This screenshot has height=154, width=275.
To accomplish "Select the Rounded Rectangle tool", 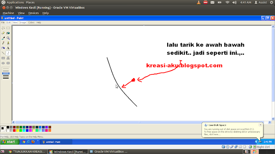I will click(x=8, y=63).
